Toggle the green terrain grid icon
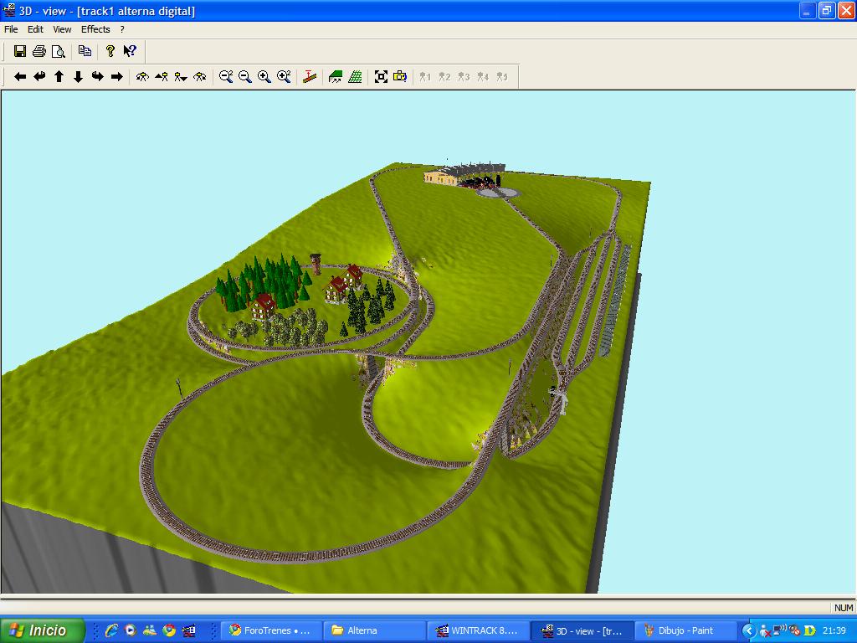Screen dimensions: 857x643 (x=355, y=76)
